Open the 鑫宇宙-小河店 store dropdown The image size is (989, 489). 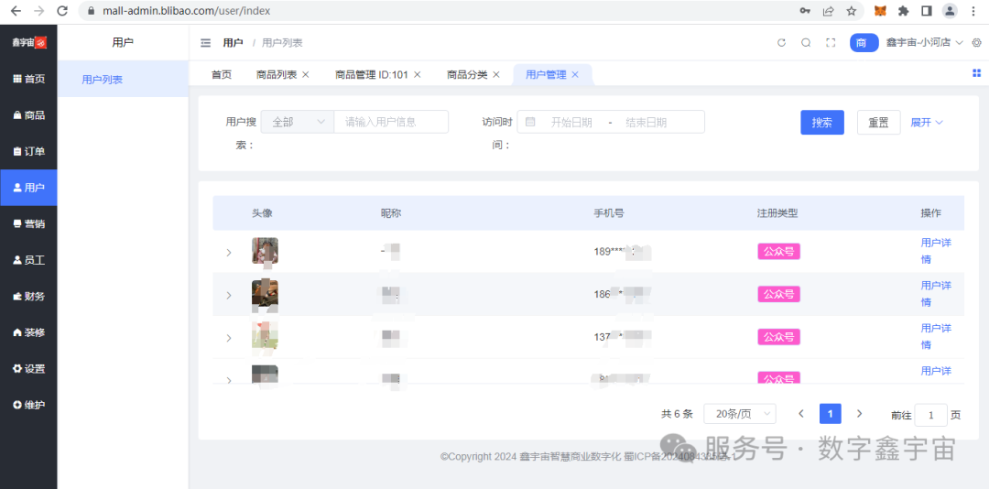pyautogui.click(x=925, y=43)
